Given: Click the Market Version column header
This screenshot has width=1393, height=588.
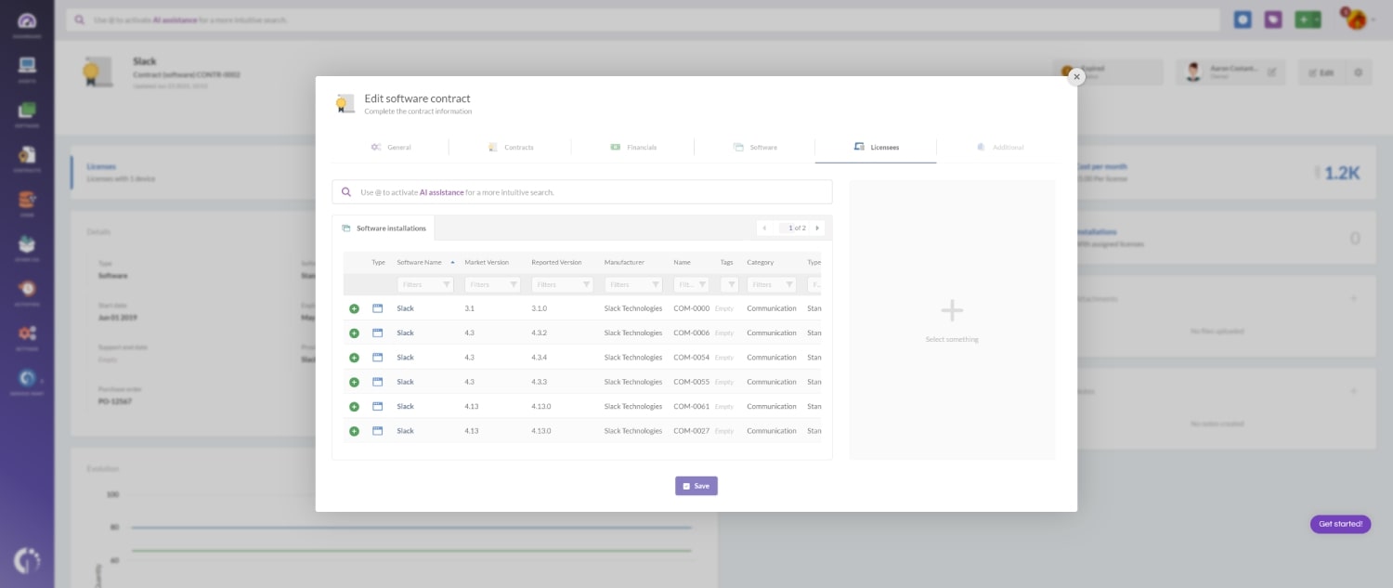Looking at the screenshot, I should pyautogui.click(x=487, y=262).
